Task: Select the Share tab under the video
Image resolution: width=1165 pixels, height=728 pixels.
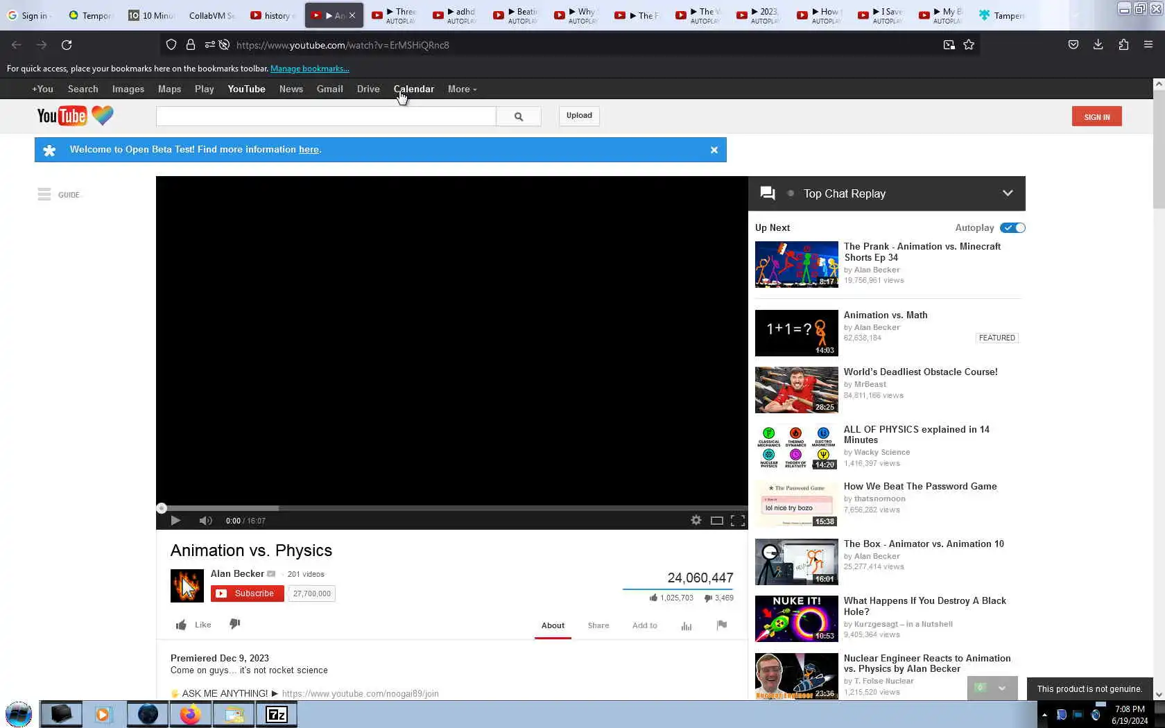Action: (x=598, y=625)
